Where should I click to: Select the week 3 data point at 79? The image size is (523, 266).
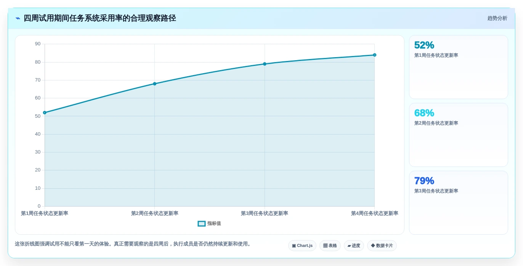point(265,64)
